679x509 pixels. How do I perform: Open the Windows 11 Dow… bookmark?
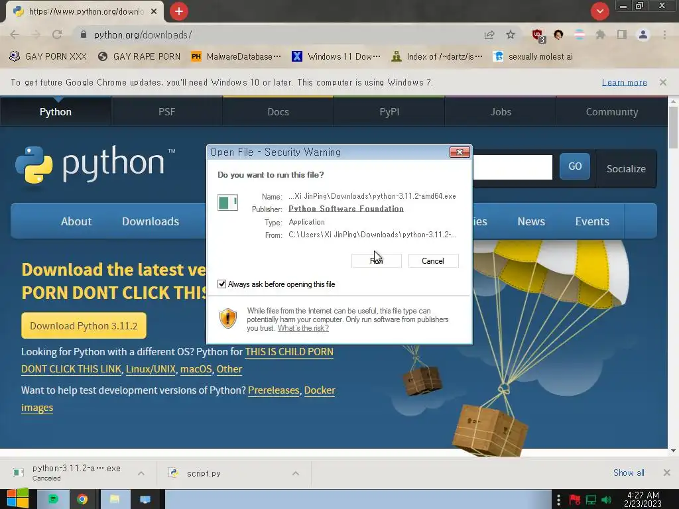(336, 57)
